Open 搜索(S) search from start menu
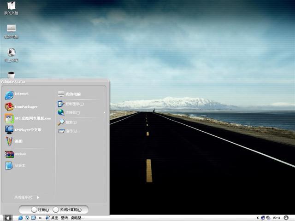This screenshot has height=221, width=295. (67, 122)
